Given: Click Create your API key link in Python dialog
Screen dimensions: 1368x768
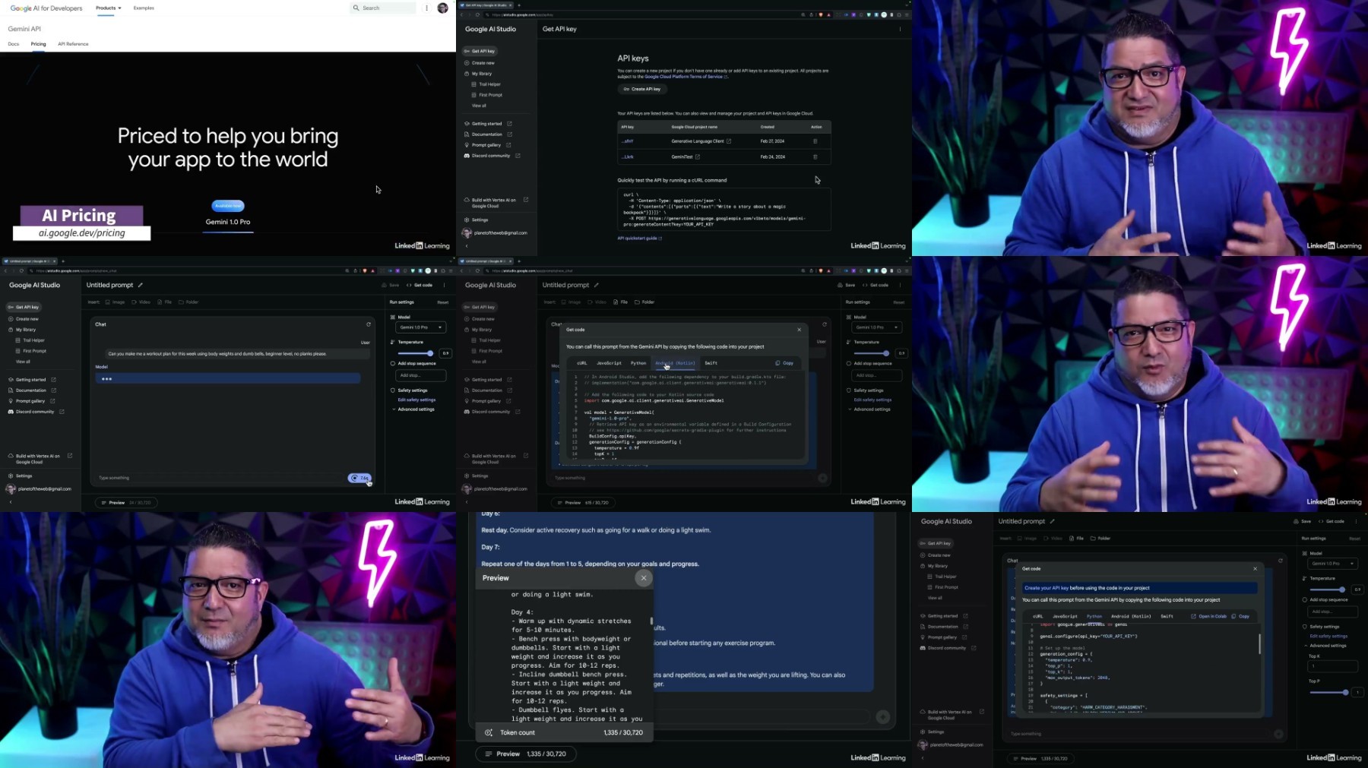Looking at the screenshot, I should tap(1047, 588).
